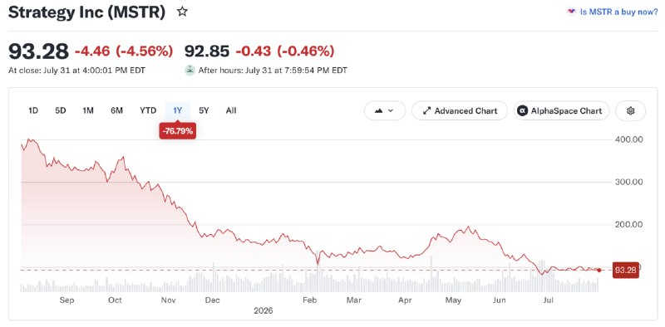Select the YTD time range
Viewport: 665px width, 327px height.
[148, 110]
